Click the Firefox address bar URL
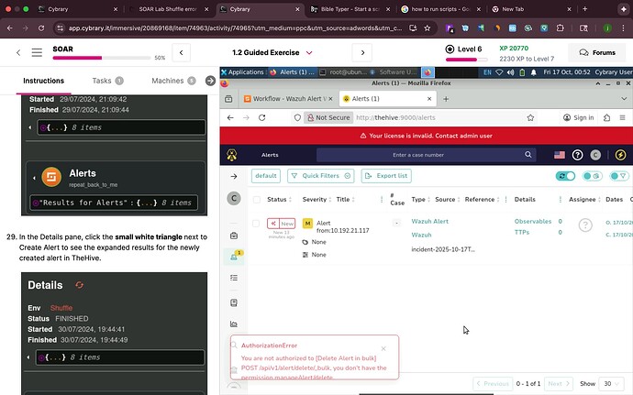 395,117
